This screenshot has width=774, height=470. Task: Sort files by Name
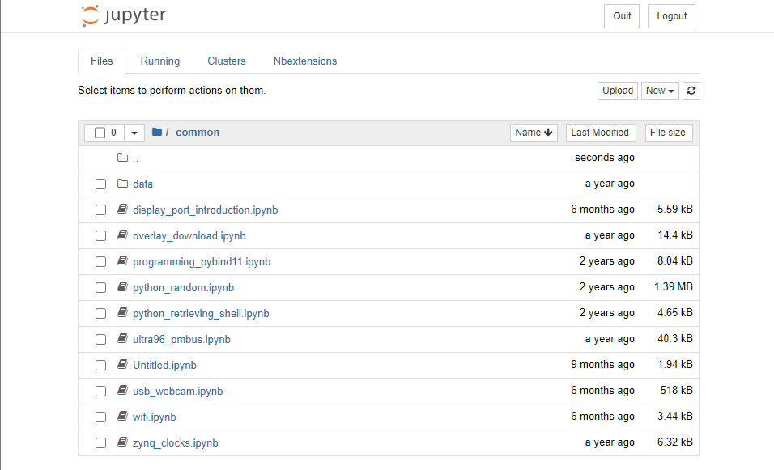(x=534, y=133)
